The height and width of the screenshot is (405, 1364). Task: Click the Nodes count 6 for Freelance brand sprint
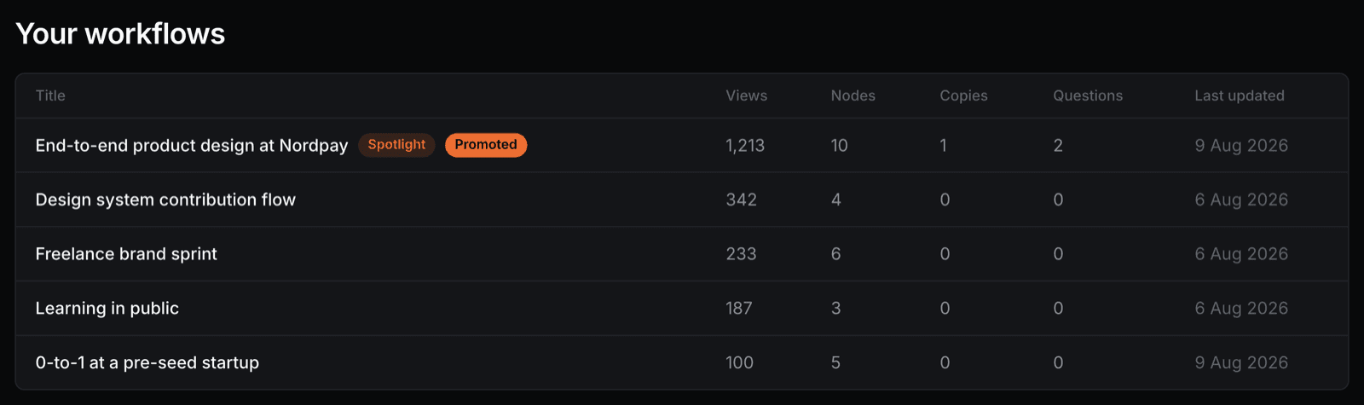[x=836, y=254]
